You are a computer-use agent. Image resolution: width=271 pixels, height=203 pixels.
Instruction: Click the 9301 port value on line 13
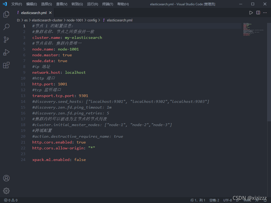83,96
